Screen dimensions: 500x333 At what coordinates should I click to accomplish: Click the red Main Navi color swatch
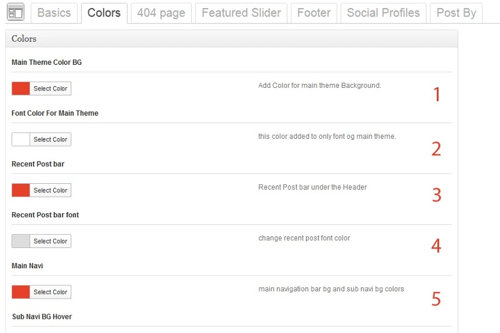21,292
